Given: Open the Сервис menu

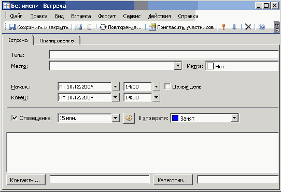Looking at the screenshot, I should [132, 16].
